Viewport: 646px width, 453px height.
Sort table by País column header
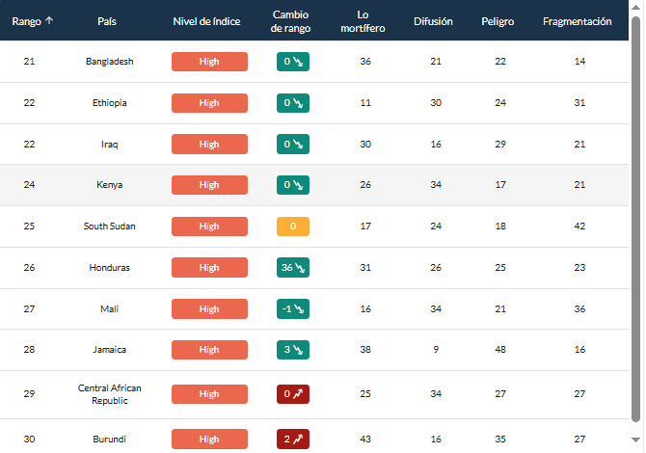(109, 21)
